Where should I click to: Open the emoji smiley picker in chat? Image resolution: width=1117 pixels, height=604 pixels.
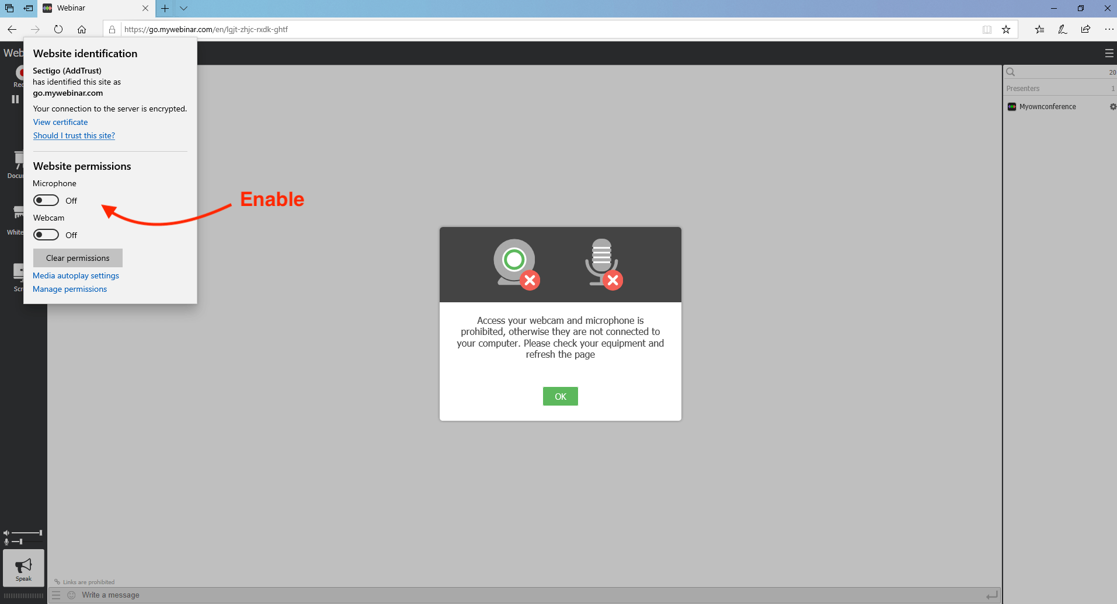click(x=72, y=595)
